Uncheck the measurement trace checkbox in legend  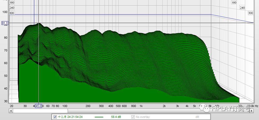tap(55, 117)
